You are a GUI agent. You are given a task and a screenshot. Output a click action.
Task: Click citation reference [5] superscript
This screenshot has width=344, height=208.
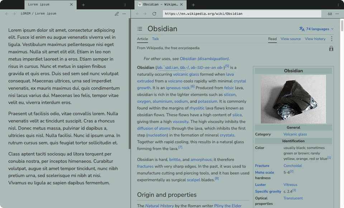[227, 66]
